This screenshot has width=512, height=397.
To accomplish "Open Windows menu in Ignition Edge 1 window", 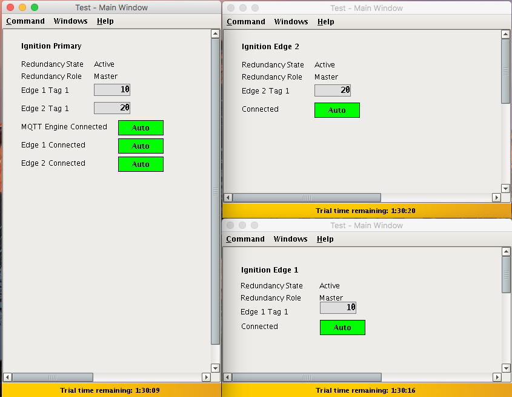I will click(x=290, y=239).
